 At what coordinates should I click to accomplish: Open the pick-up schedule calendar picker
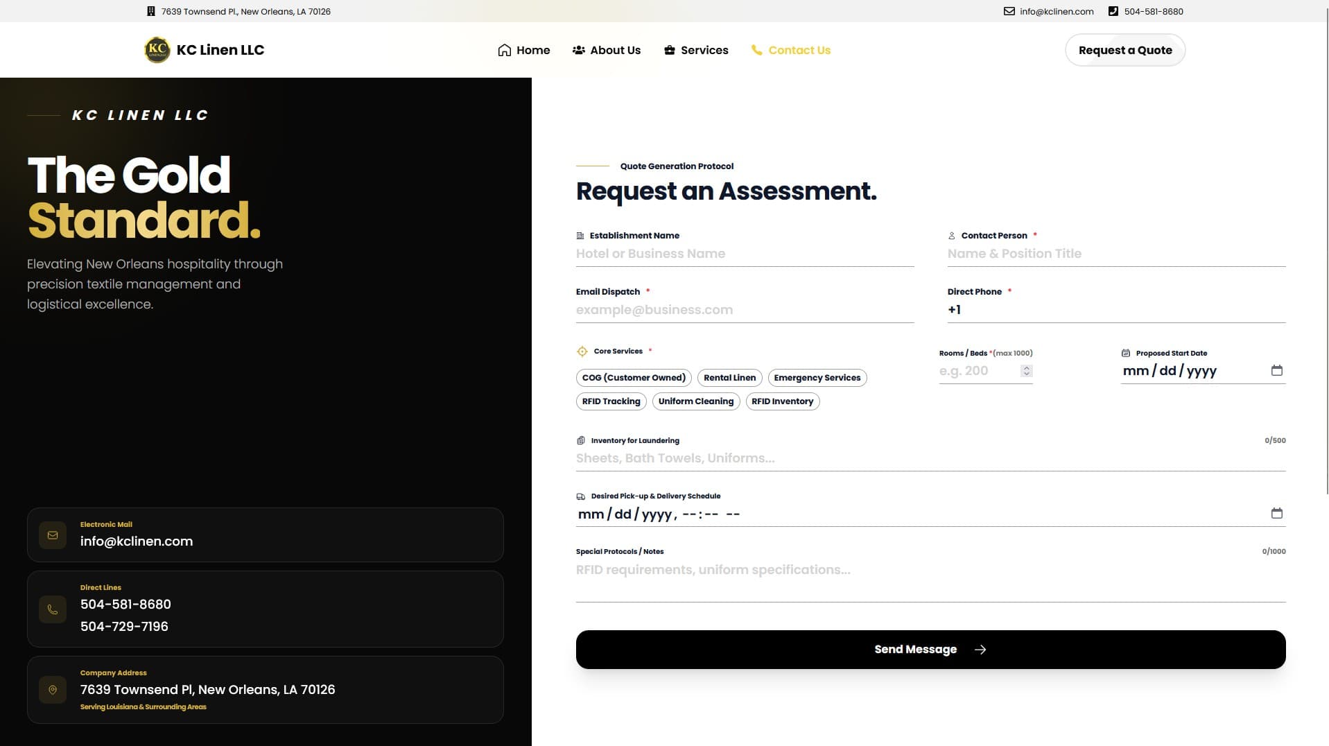(x=1276, y=514)
